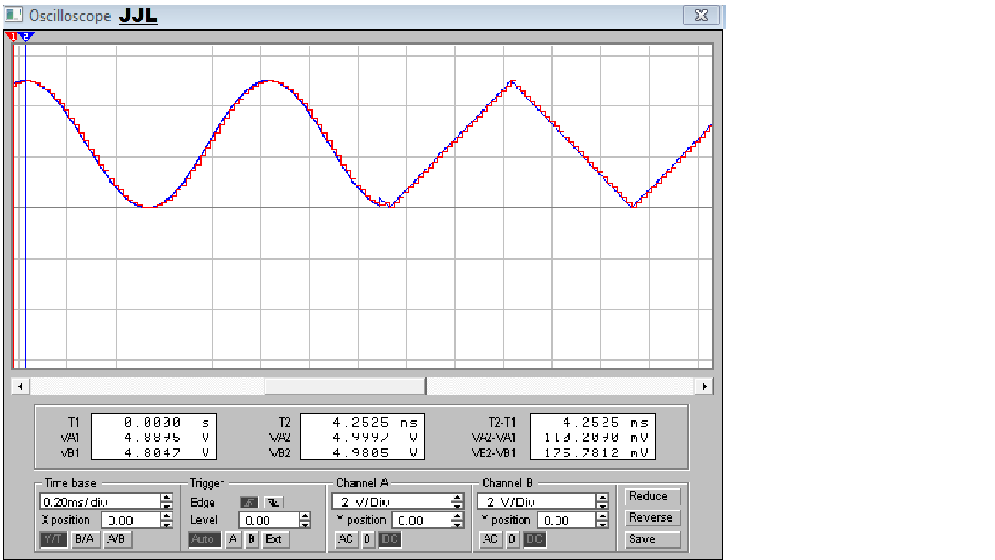Click the VB2-VB1 readout 175.7812 mV

point(596,453)
